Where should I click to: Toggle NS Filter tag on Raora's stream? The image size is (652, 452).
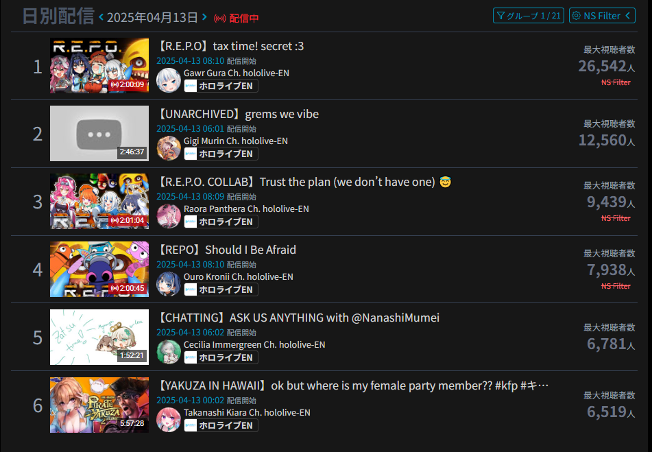pyautogui.click(x=616, y=218)
